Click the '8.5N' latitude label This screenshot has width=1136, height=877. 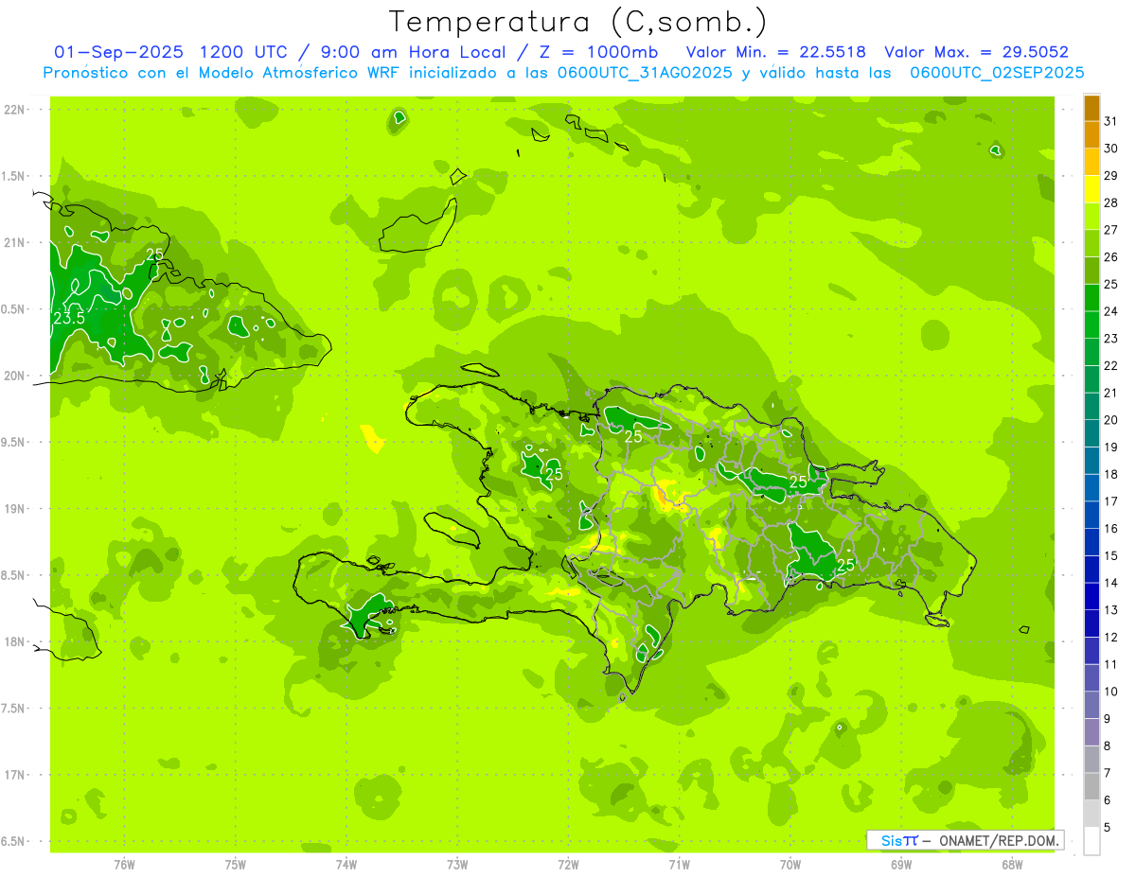click(x=14, y=575)
